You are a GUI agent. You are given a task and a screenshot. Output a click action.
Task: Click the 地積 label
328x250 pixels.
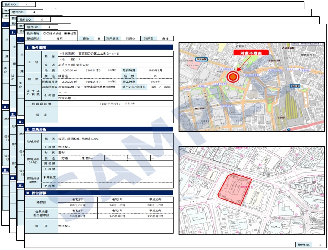point(49,71)
